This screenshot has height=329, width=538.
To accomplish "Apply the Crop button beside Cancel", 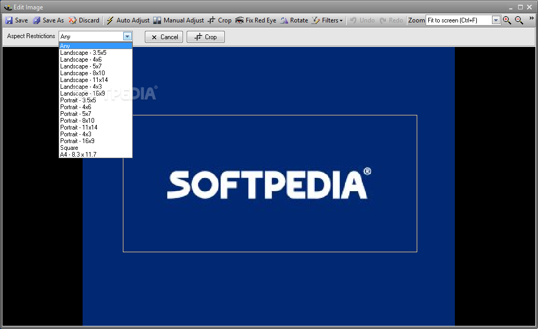I will [205, 37].
